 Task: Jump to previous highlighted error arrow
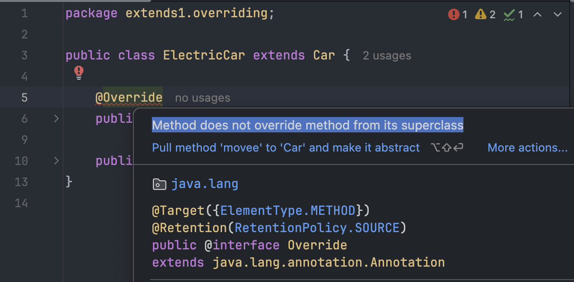(x=537, y=14)
